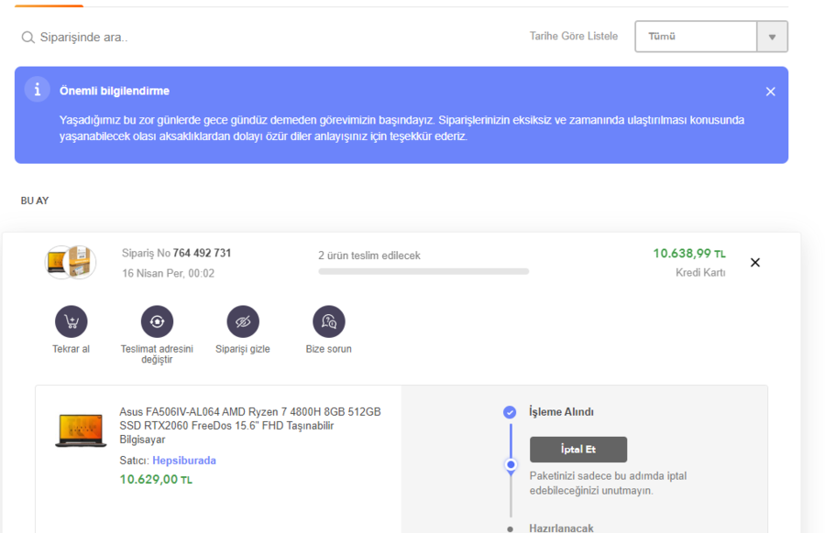
Task: Click the order date '16 Nisan Per, 00:02'
Action: (x=169, y=273)
